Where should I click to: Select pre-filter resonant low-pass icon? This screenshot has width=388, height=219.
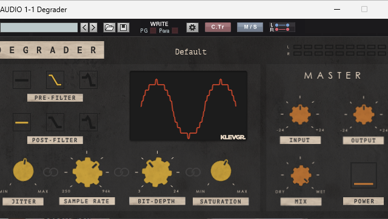[x=89, y=80]
